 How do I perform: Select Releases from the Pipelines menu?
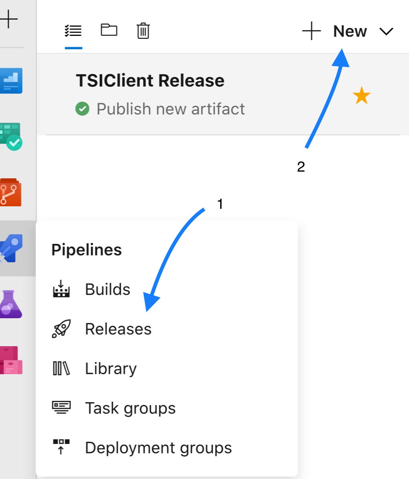[x=118, y=329]
